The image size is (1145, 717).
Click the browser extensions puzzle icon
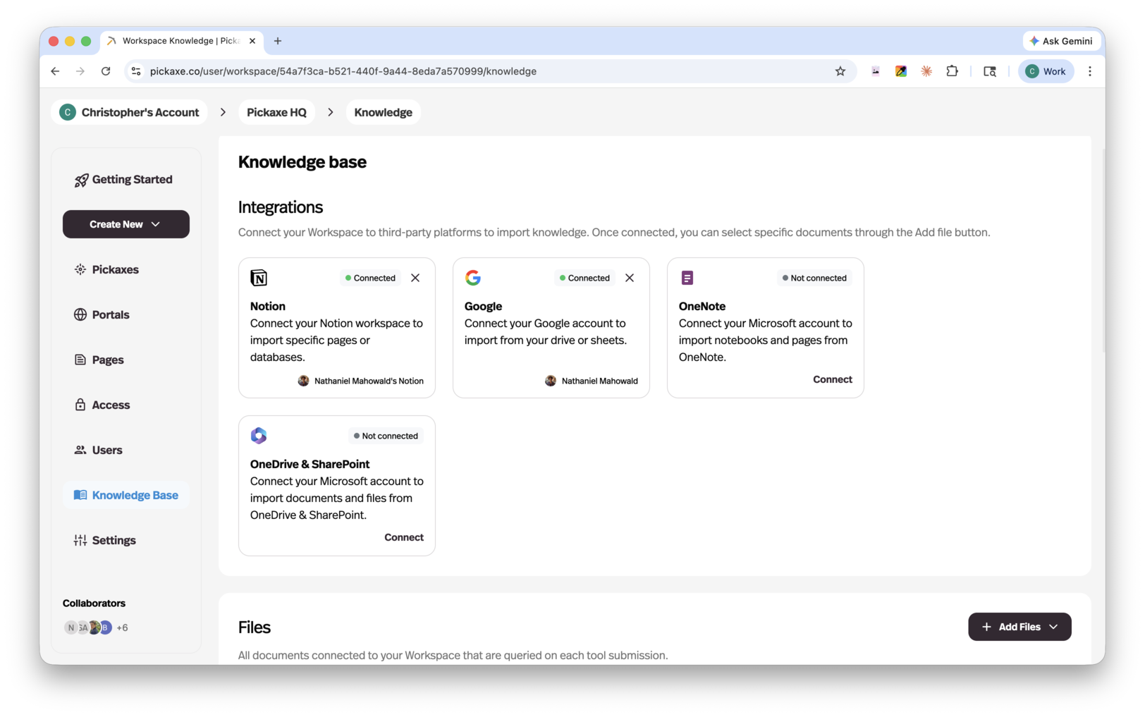coord(953,71)
